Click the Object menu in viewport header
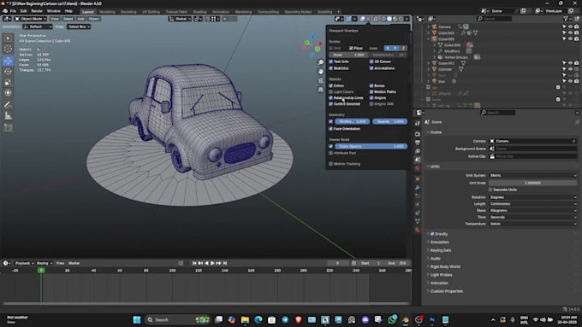 94,19
